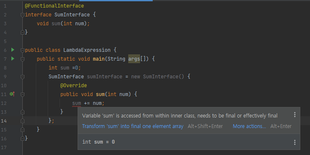The height and width of the screenshot is (155, 310).
Task: Click fold end marker on line 15
Action: (x=22, y=130)
